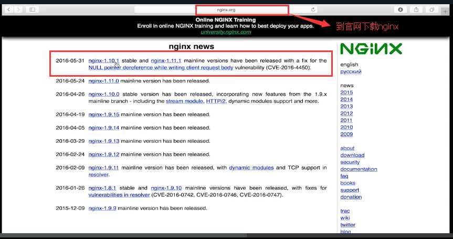Show all tabs with the tab overview icon
This screenshot has width=453, height=239.
(431, 9)
